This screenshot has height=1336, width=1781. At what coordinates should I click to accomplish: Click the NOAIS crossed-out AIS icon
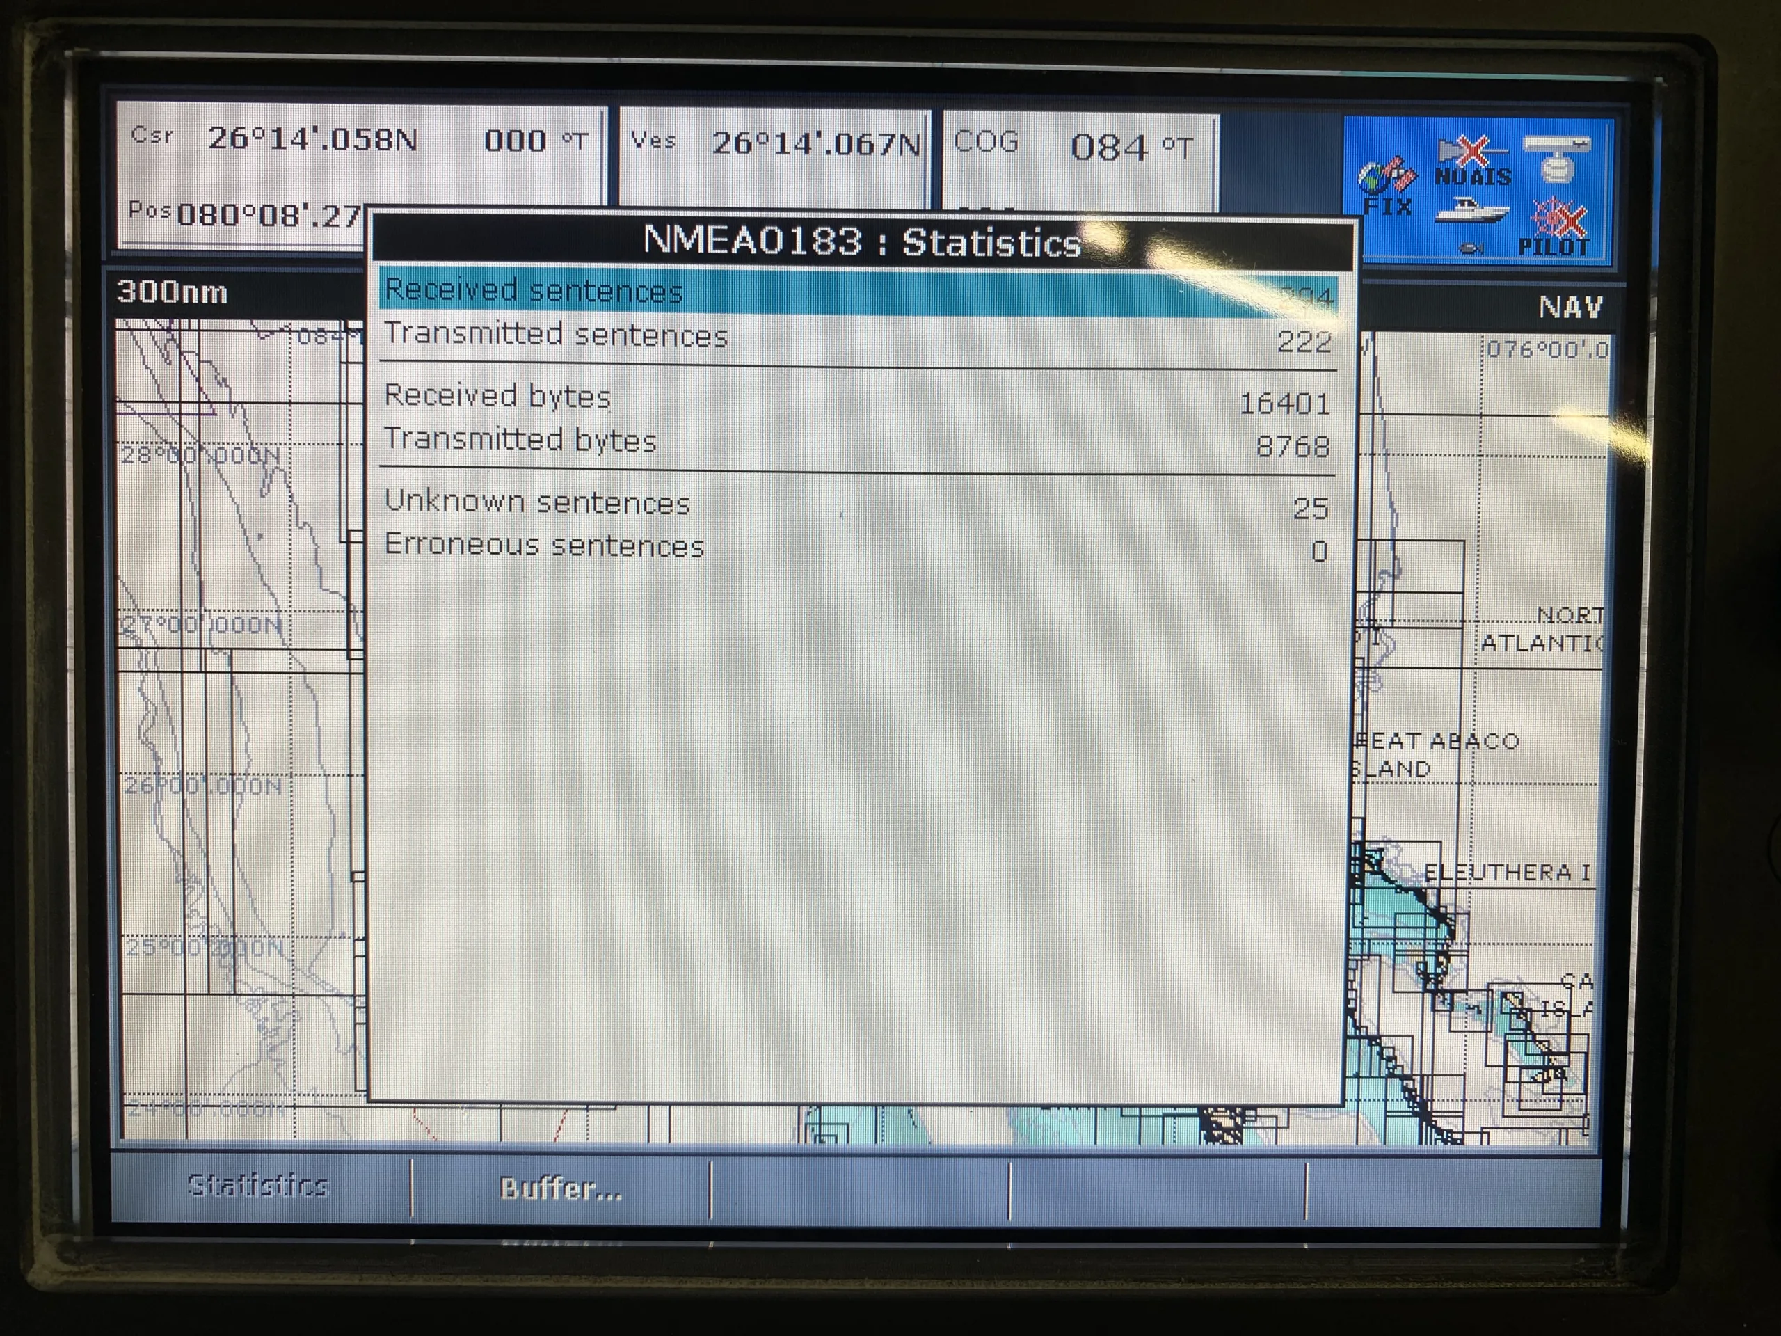1473,163
